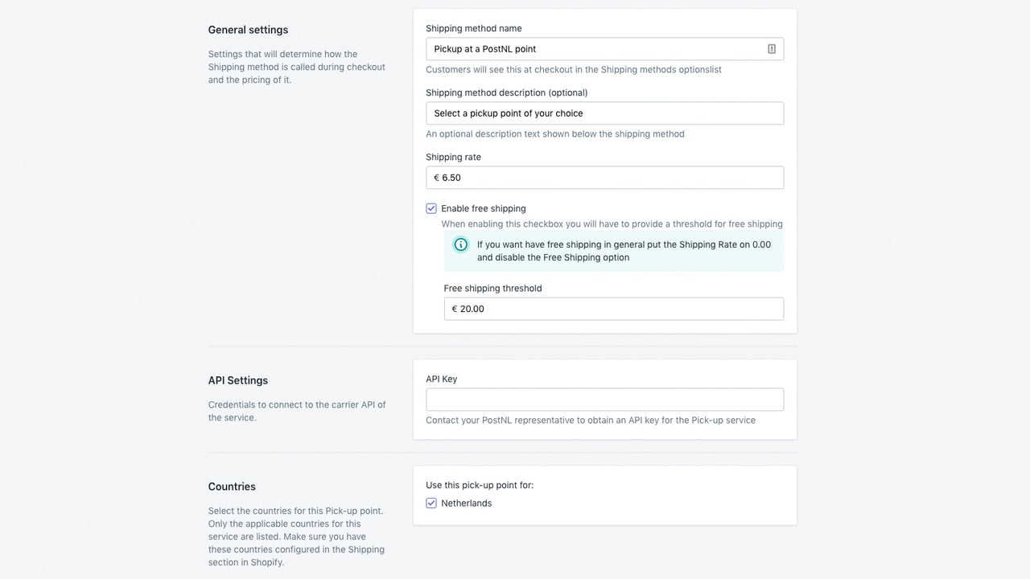Toggle the Enable free shipping checkbox
This screenshot has width=1030, height=579.
[431, 208]
